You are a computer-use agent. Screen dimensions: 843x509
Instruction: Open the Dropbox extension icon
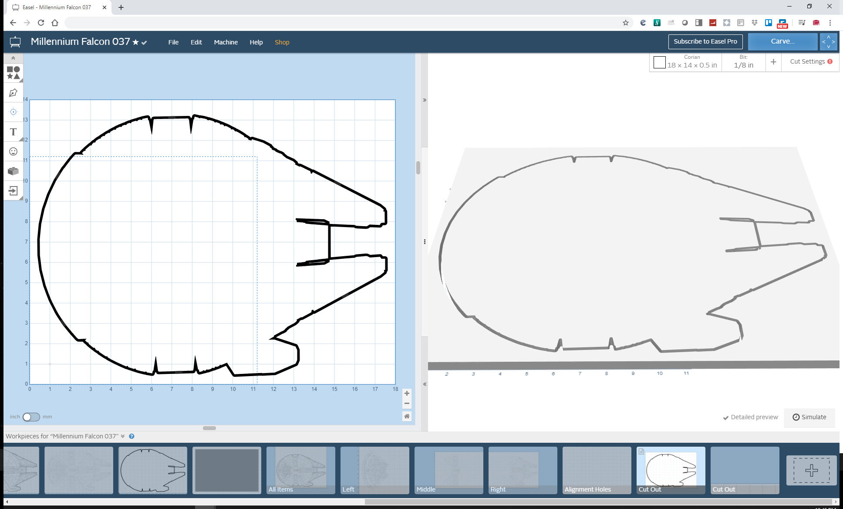point(755,23)
